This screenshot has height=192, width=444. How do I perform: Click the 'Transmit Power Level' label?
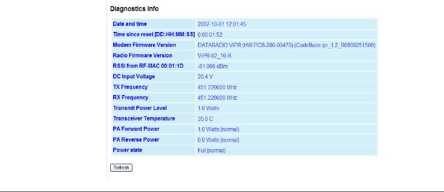tap(140, 108)
